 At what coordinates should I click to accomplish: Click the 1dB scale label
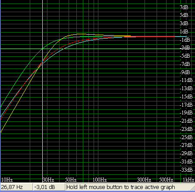[x=184, y=31]
